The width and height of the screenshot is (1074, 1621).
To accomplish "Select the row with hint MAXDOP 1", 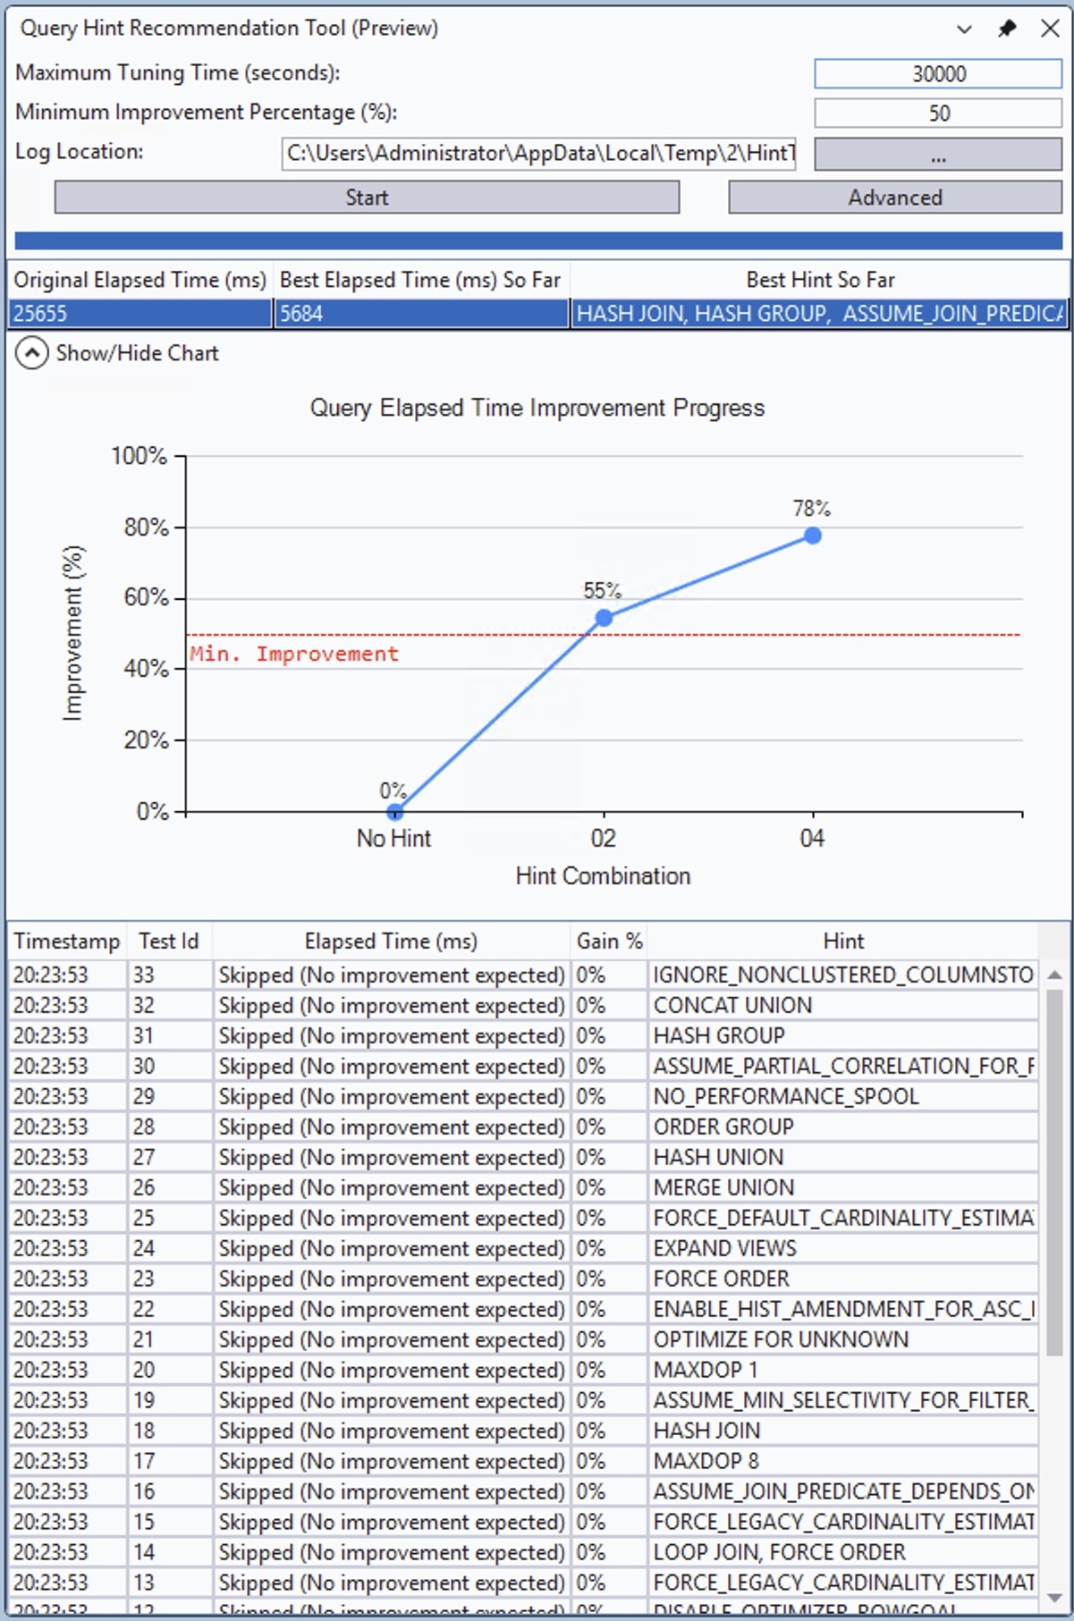I will 705,1370.
